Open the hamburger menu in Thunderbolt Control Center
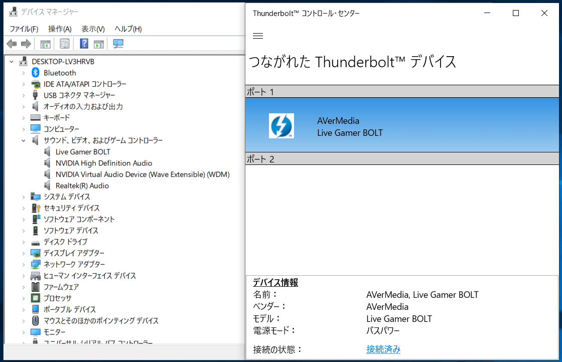The width and height of the screenshot is (562, 362). (258, 36)
